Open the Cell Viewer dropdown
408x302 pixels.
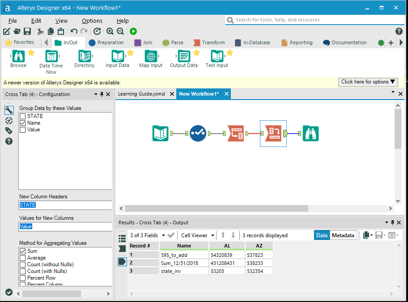click(197, 235)
